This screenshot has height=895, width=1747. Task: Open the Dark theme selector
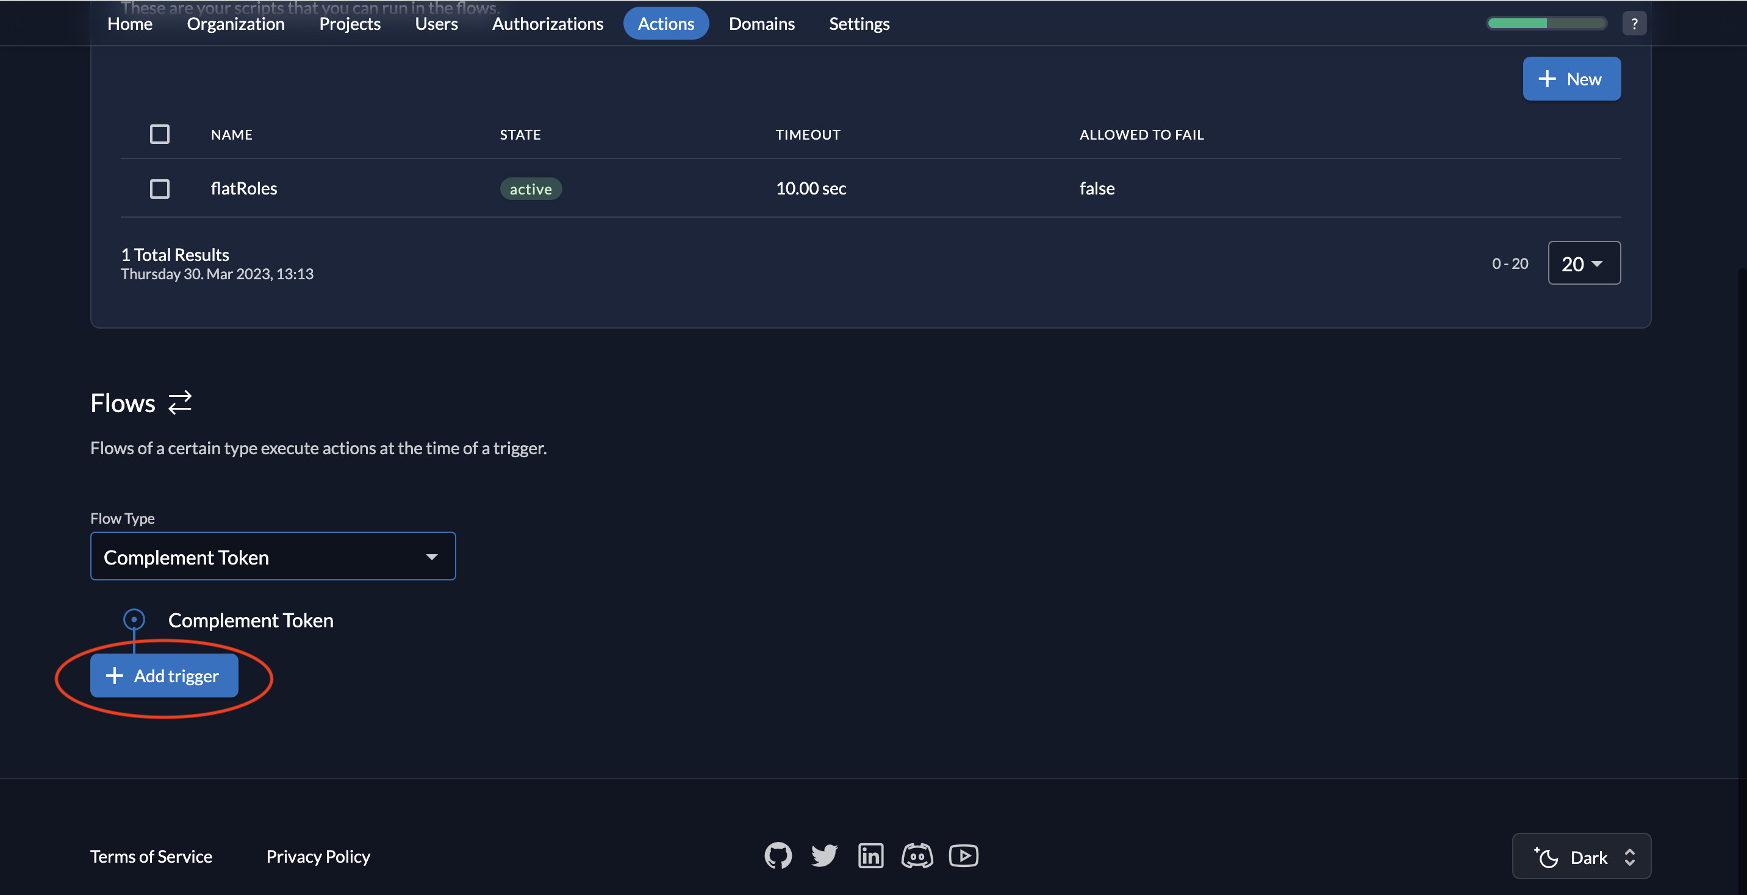tap(1581, 857)
